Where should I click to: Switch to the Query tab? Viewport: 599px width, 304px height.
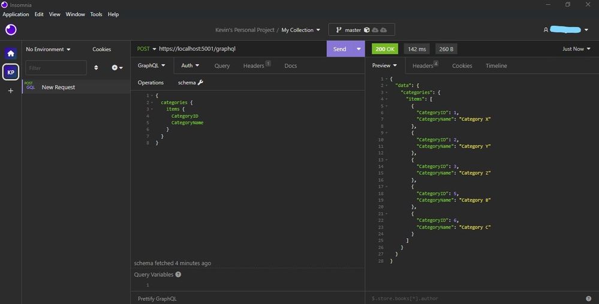(222, 66)
